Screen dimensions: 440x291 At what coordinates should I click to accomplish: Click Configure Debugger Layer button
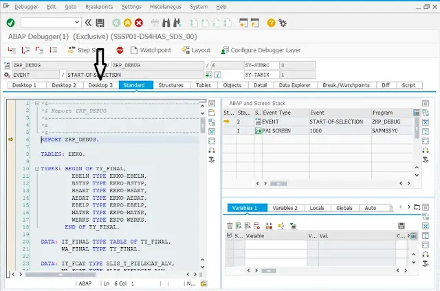[261, 50]
